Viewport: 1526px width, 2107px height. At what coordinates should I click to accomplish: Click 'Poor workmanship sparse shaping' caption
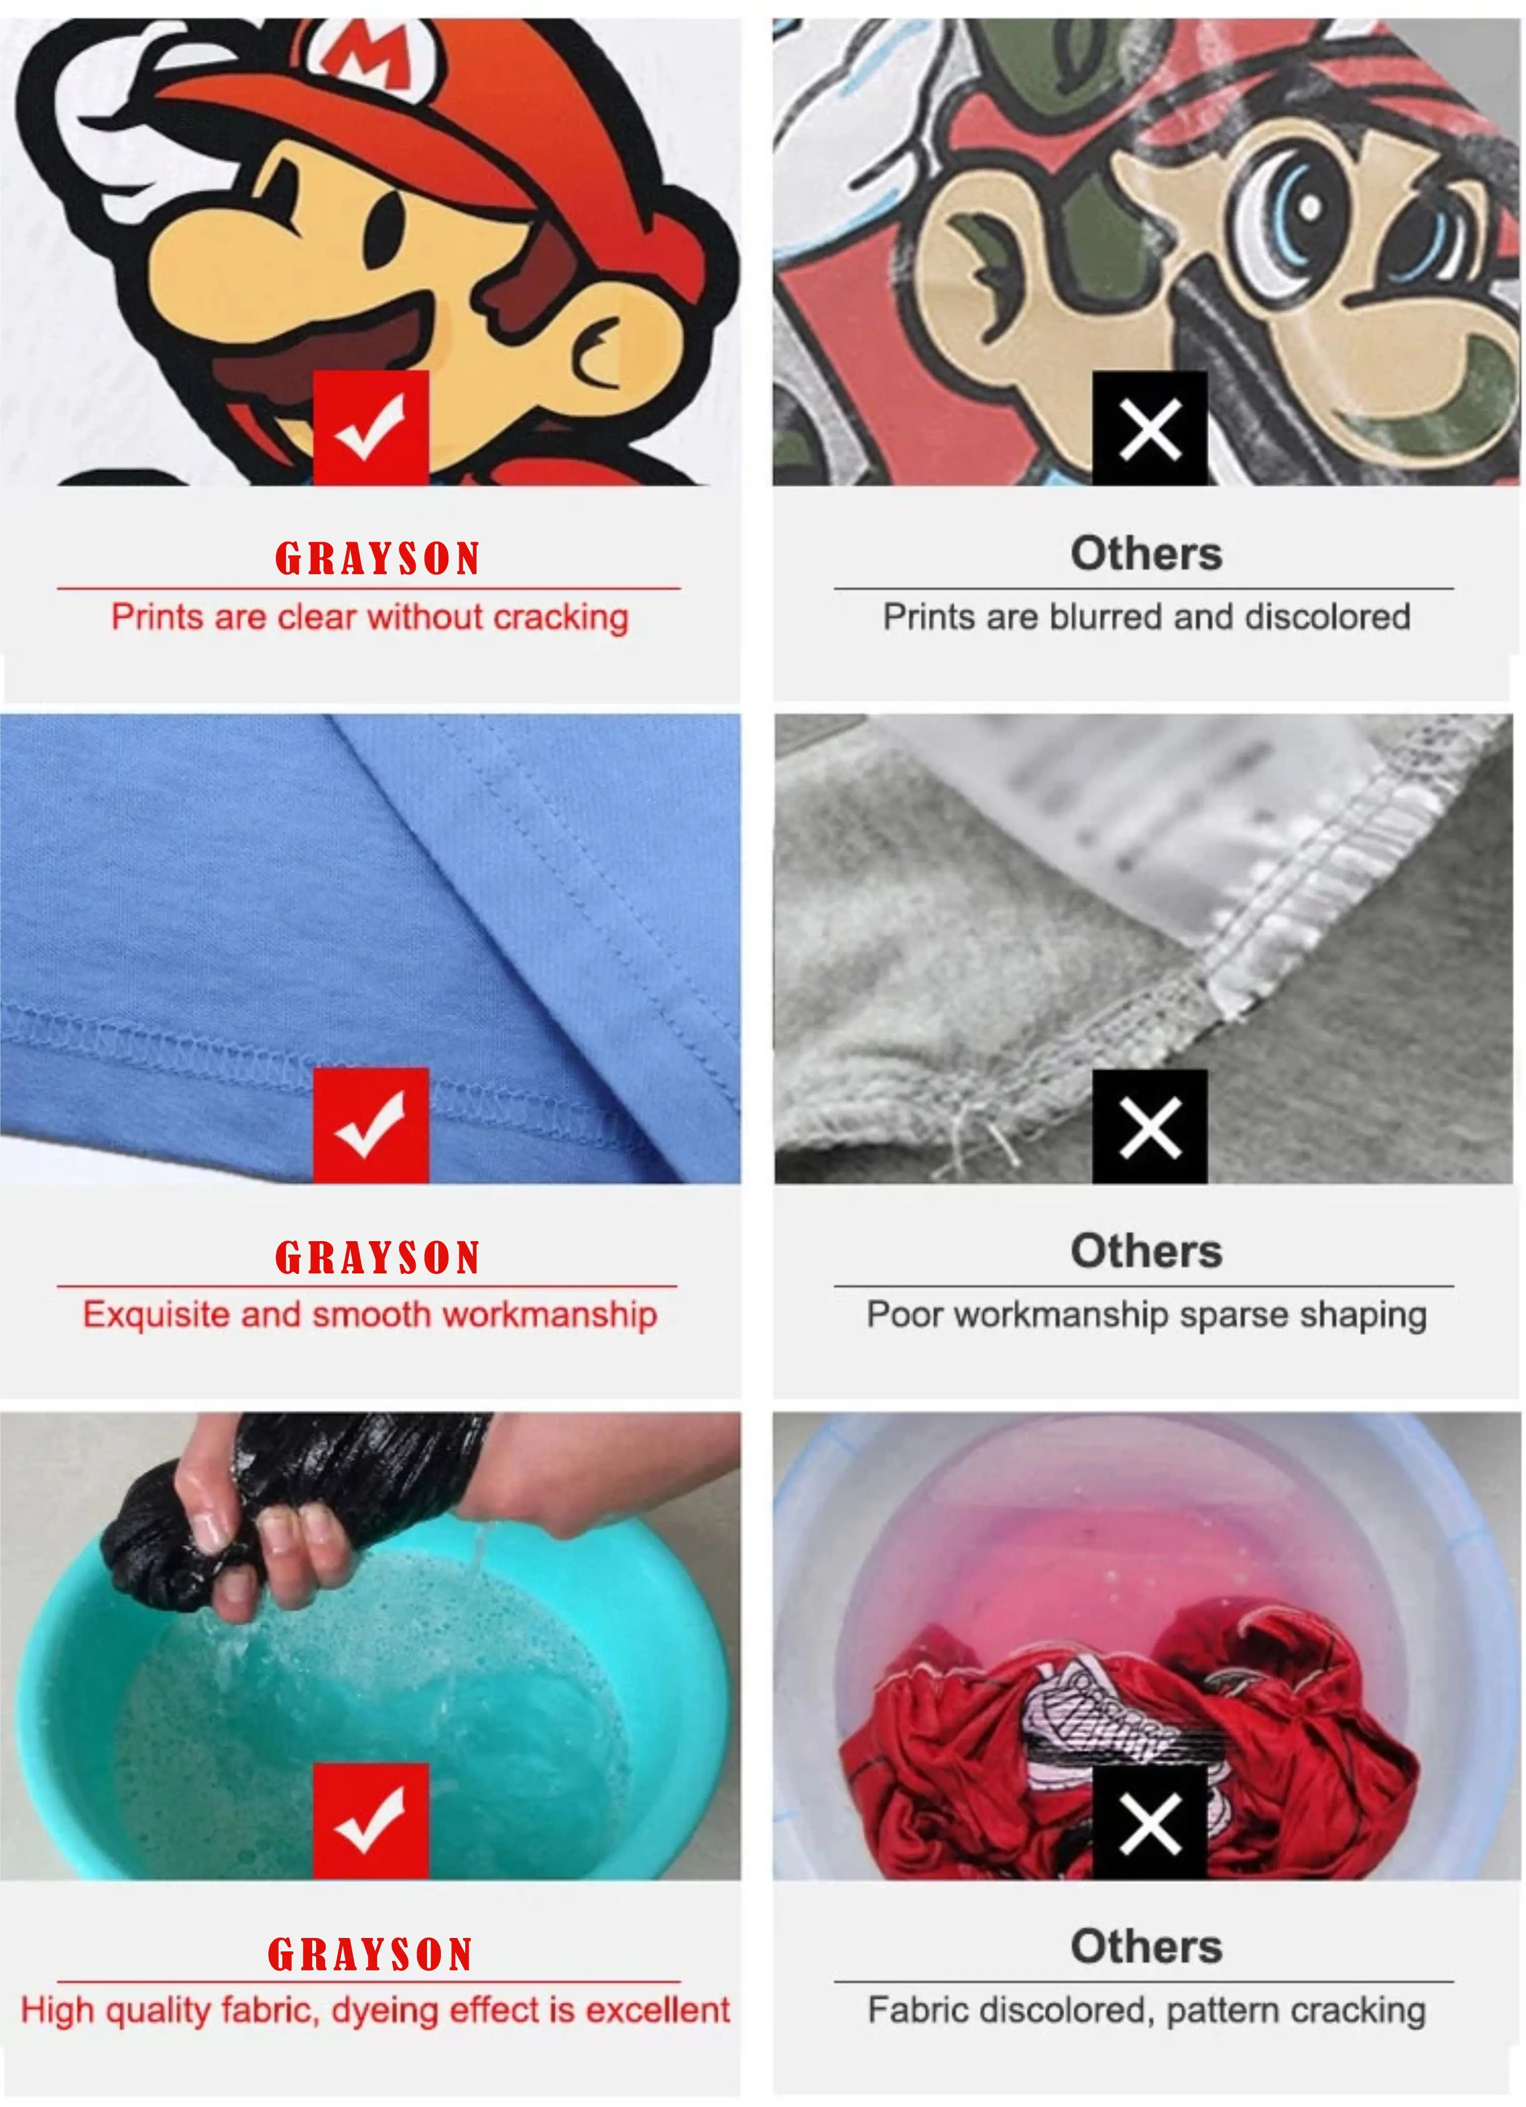1146,1315
